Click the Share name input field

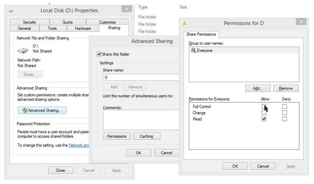pos(140,77)
